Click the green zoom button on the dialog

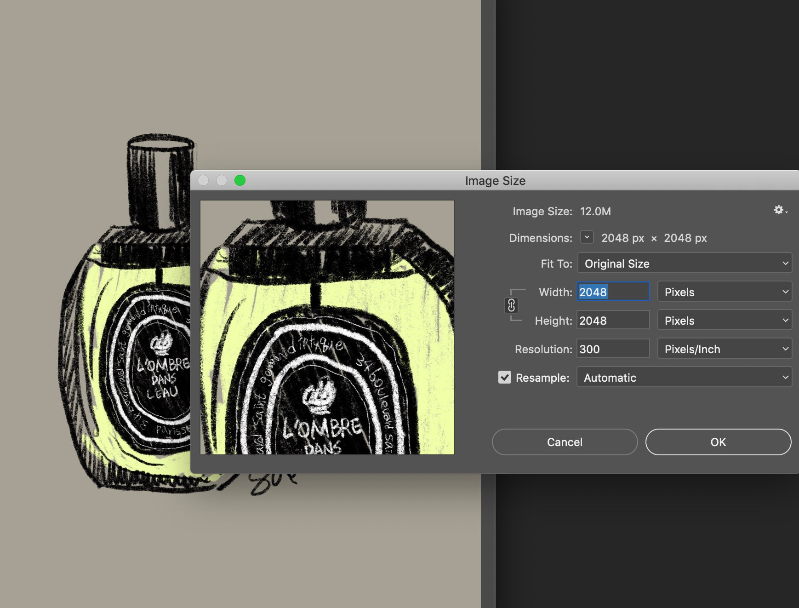(239, 181)
